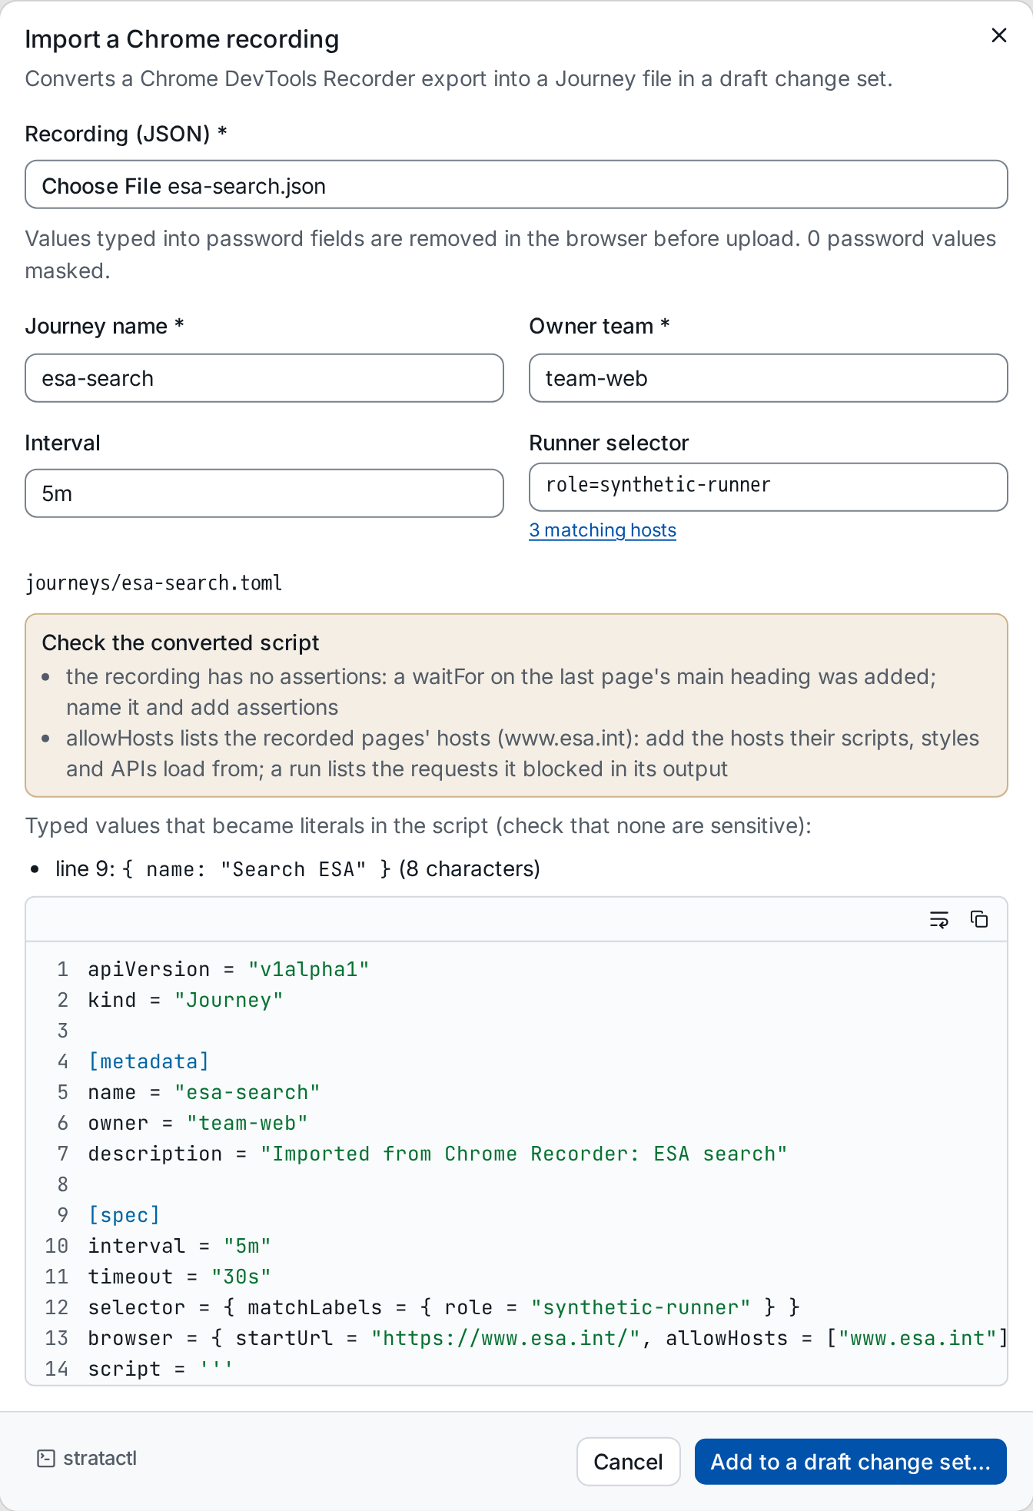Click the 'Typed values that became literals' note
This screenshot has width=1033, height=1511.
[x=418, y=825]
